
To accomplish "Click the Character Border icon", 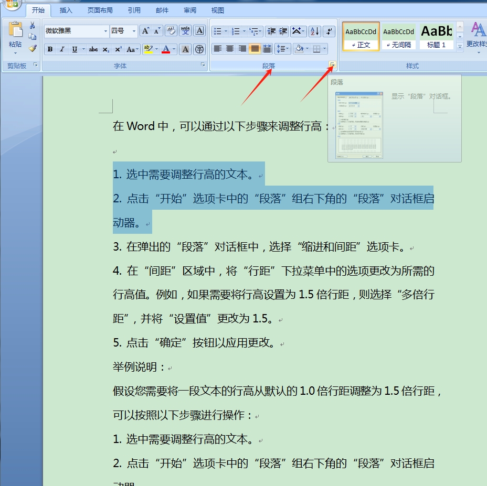I will tap(199, 31).
